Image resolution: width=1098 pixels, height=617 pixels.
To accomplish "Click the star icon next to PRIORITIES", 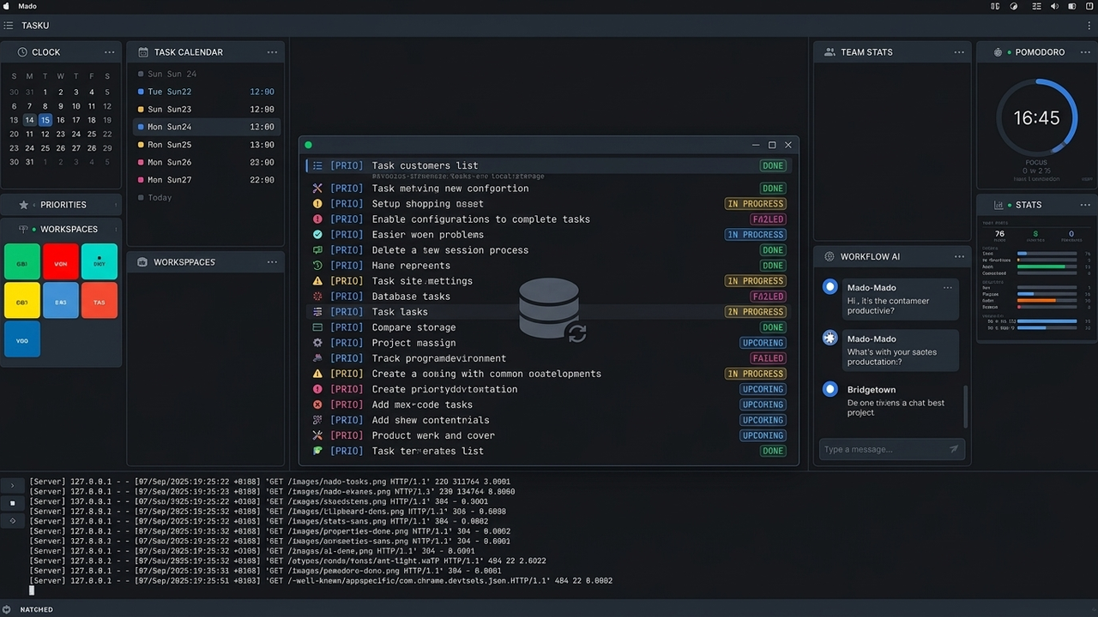I will pyautogui.click(x=23, y=205).
